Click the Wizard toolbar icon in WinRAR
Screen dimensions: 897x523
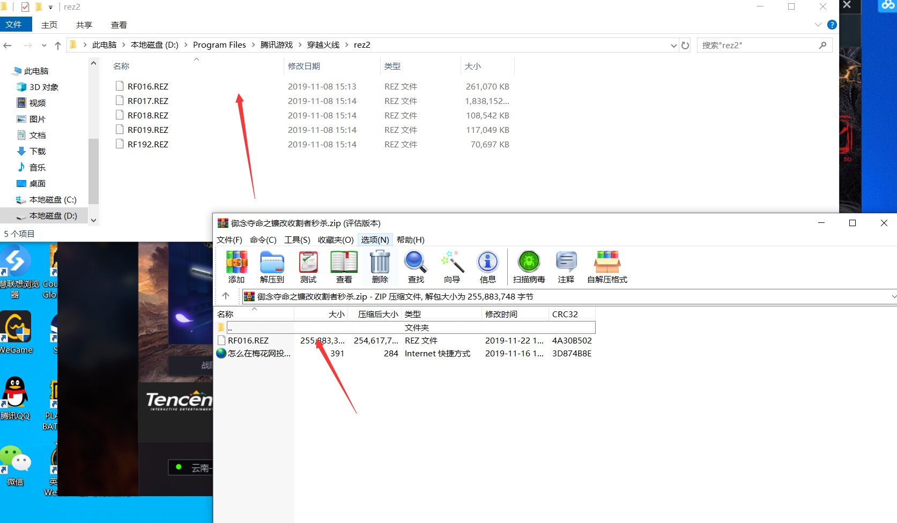pos(452,267)
